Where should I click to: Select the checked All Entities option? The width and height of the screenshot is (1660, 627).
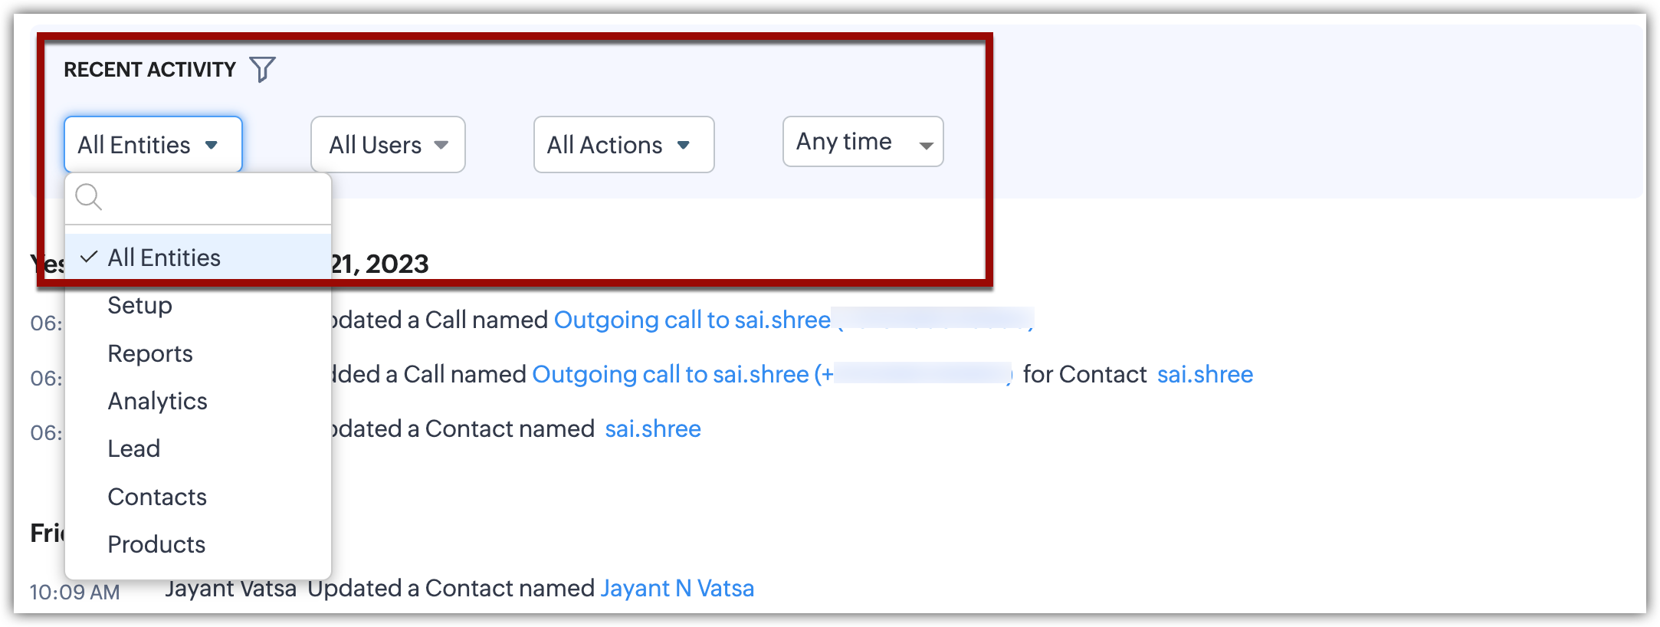pos(164,258)
